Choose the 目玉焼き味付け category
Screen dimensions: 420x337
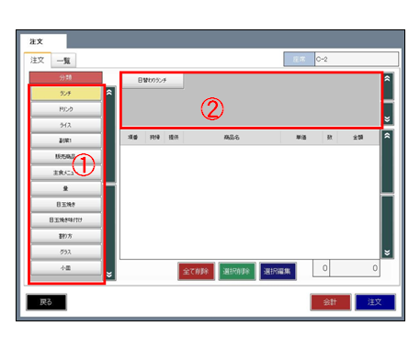click(x=66, y=220)
